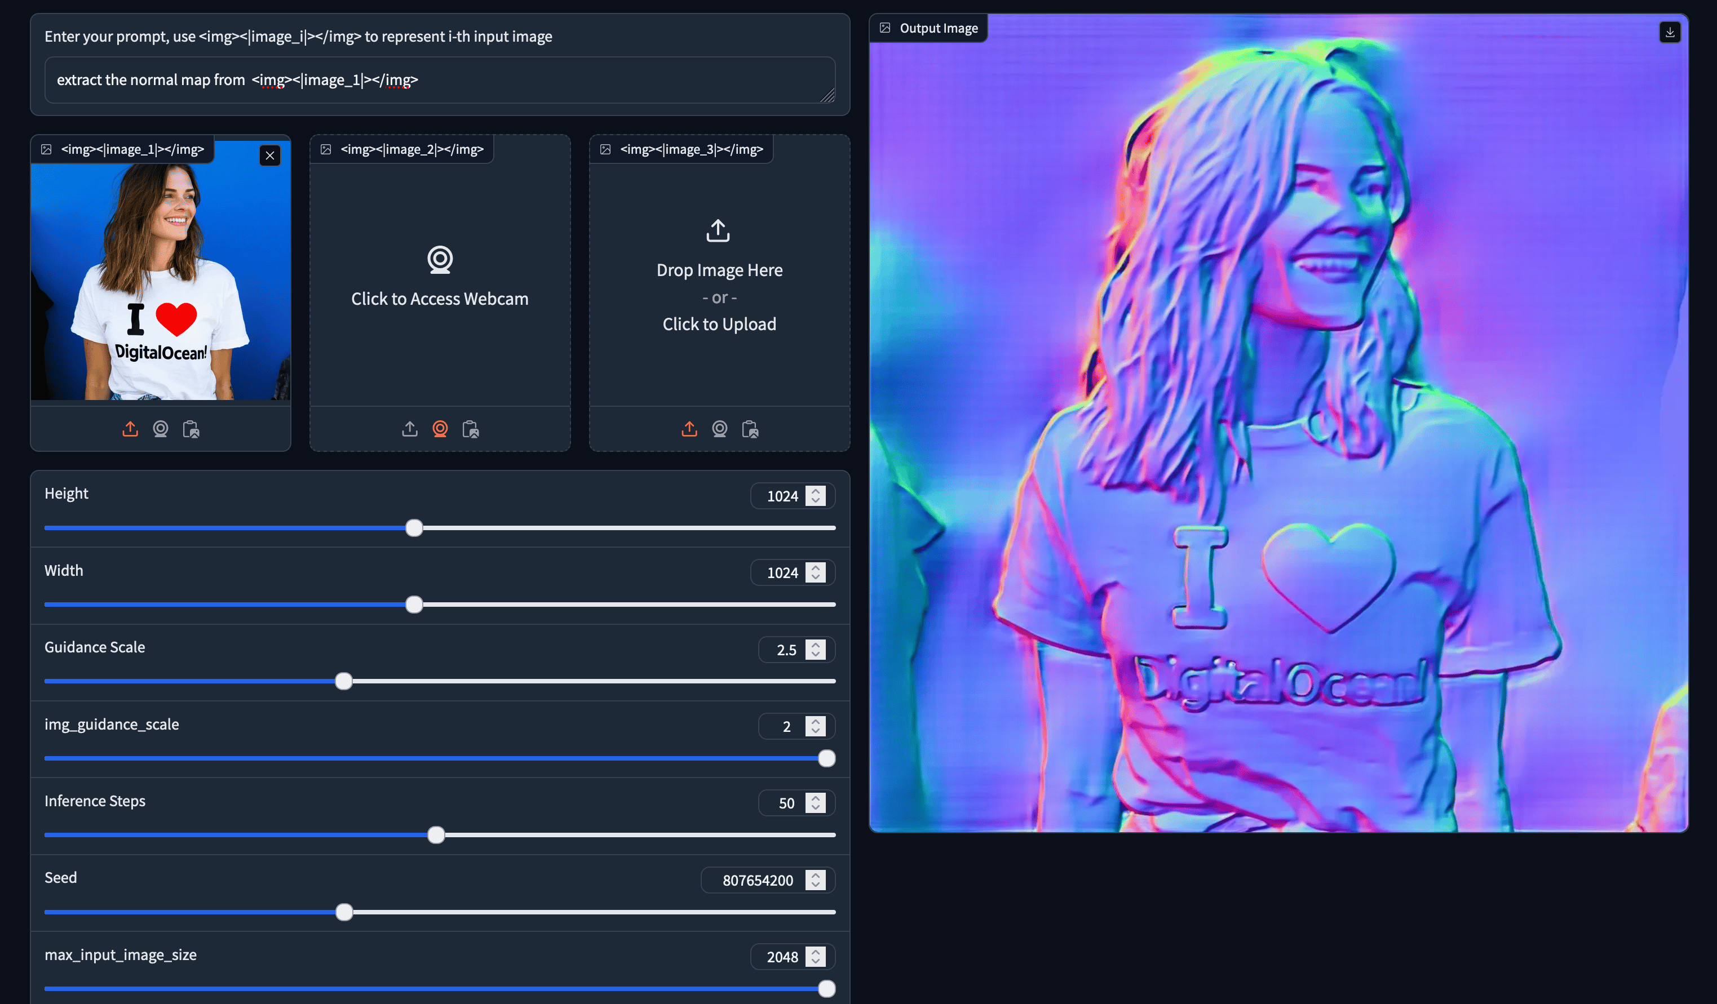1717x1004 pixels.
Task: Click inside the prompt text box
Action: pos(440,79)
